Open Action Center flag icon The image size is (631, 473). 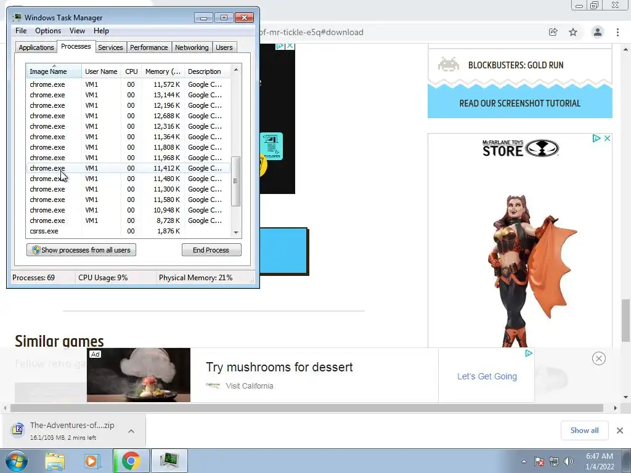click(539, 461)
